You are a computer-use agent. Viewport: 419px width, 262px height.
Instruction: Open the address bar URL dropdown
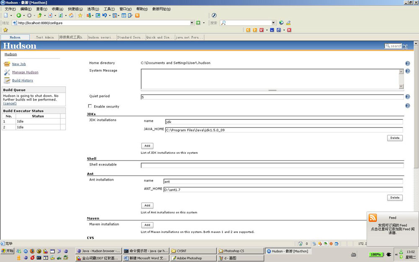coord(192,23)
